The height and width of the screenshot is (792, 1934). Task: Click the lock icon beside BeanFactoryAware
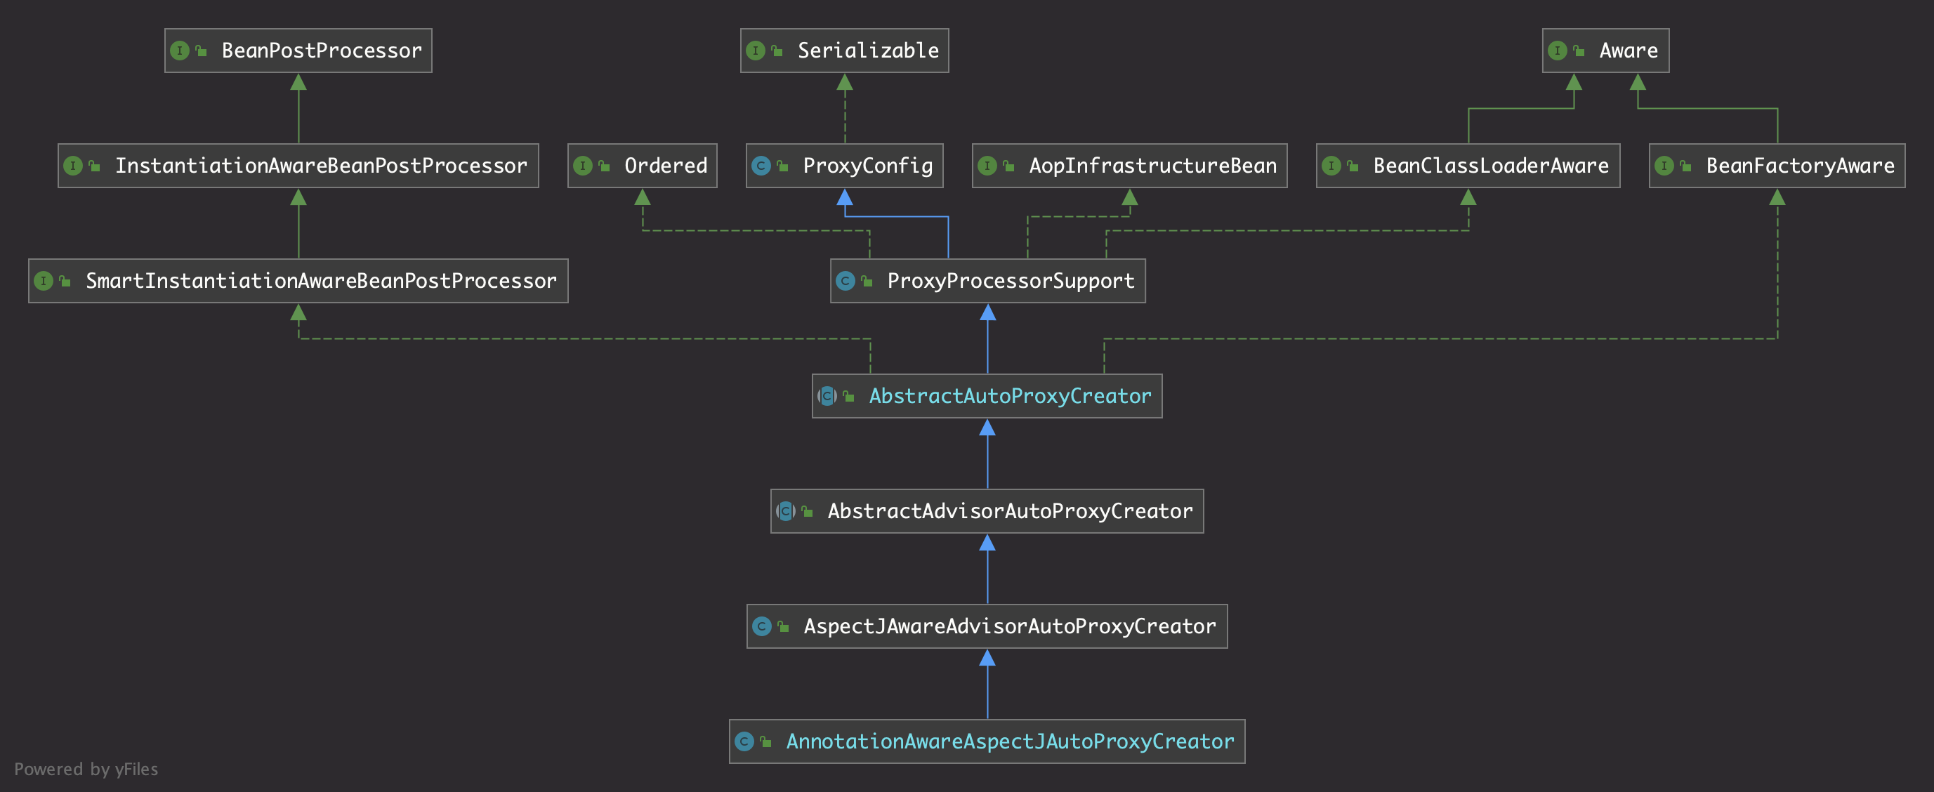1685,166
